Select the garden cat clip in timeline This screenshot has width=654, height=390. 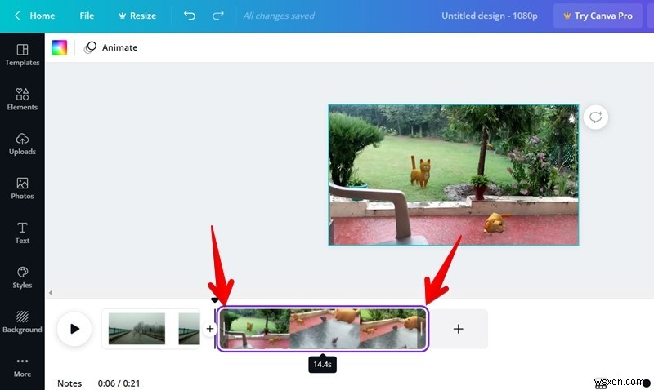[322, 329]
